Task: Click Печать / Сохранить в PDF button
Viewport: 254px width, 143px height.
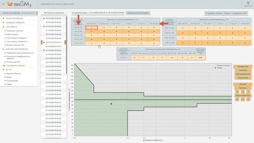Action: 235,13
